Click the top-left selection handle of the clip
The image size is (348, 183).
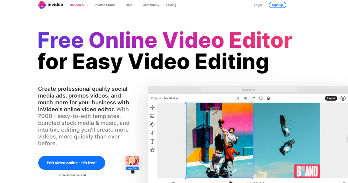click(x=186, y=103)
